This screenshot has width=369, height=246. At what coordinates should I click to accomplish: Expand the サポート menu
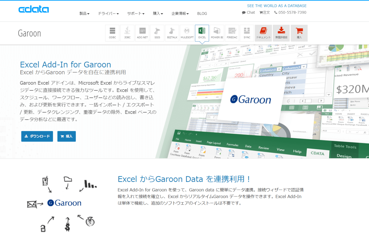[136, 13]
